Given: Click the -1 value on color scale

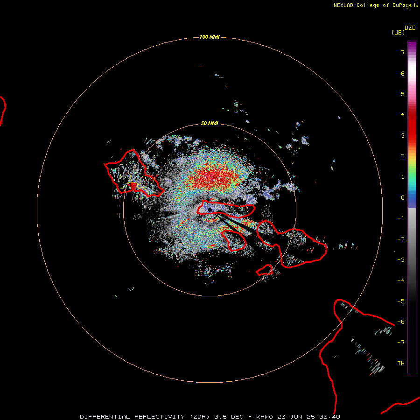Looking at the screenshot, I should [401, 218].
